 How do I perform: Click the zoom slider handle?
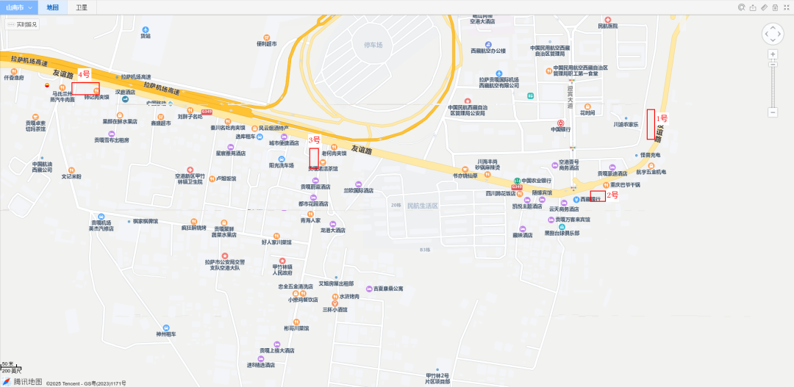click(x=773, y=64)
